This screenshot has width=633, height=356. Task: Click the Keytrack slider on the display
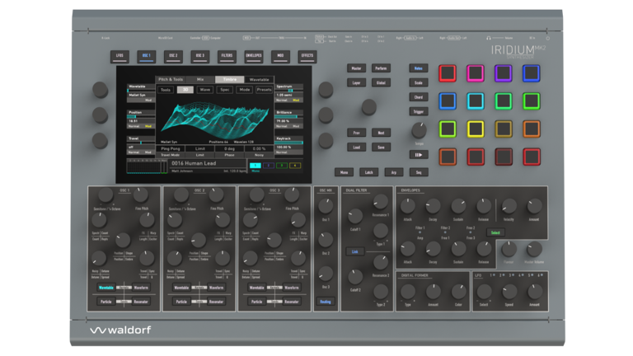pyautogui.click(x=289, y=143)
